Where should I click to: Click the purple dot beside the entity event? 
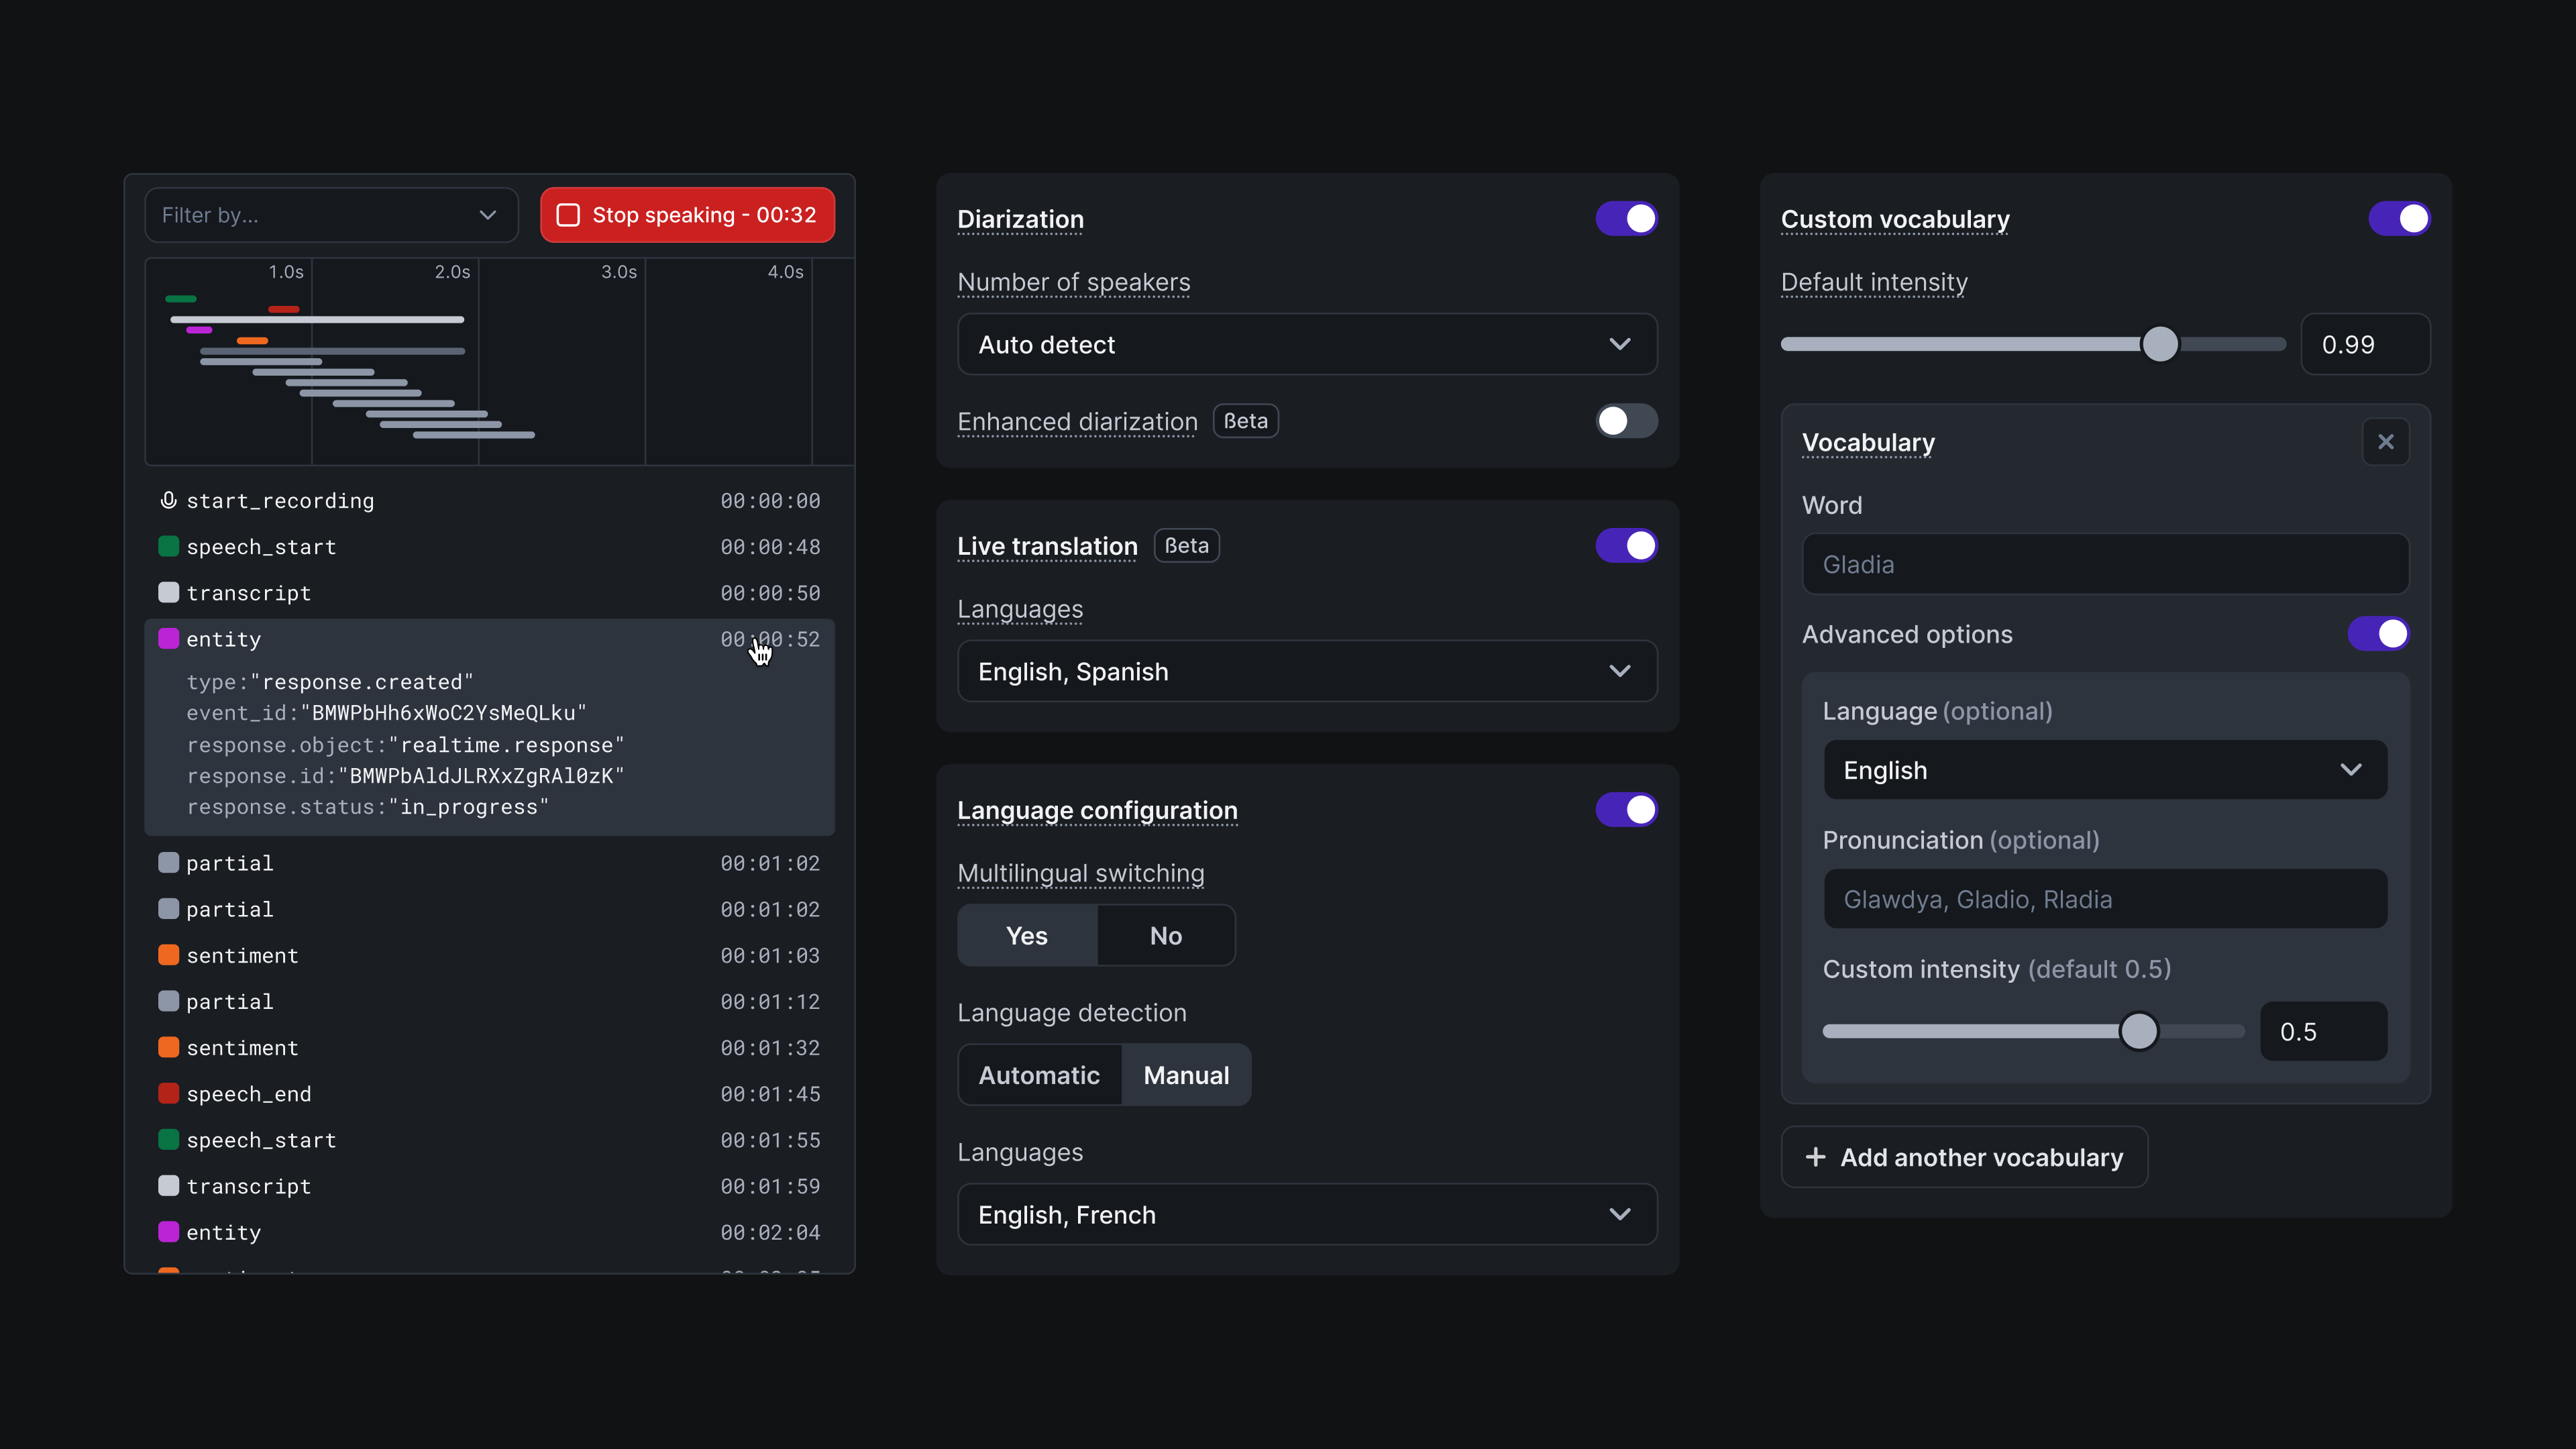pos(168,638)
